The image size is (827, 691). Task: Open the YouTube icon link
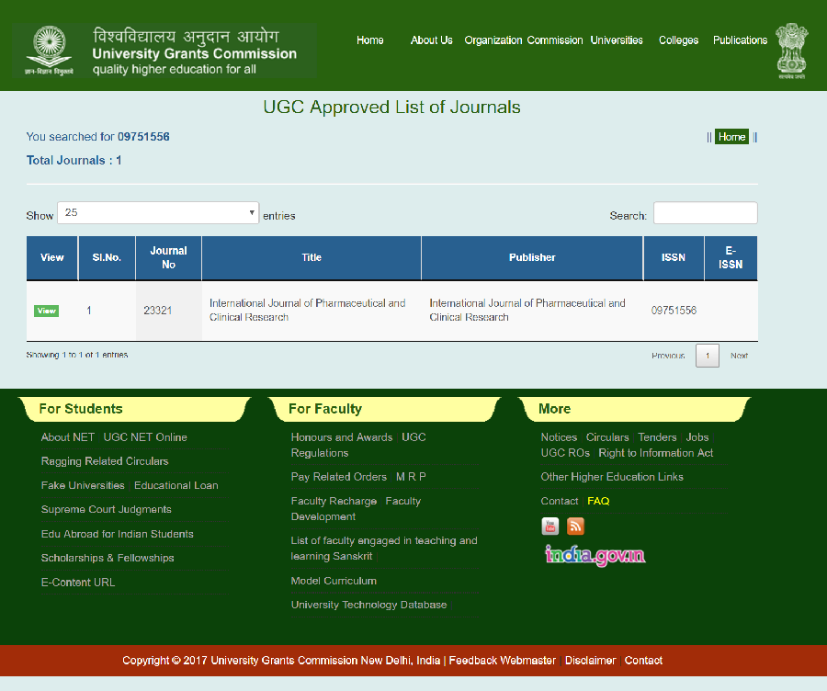click(550, 526)
